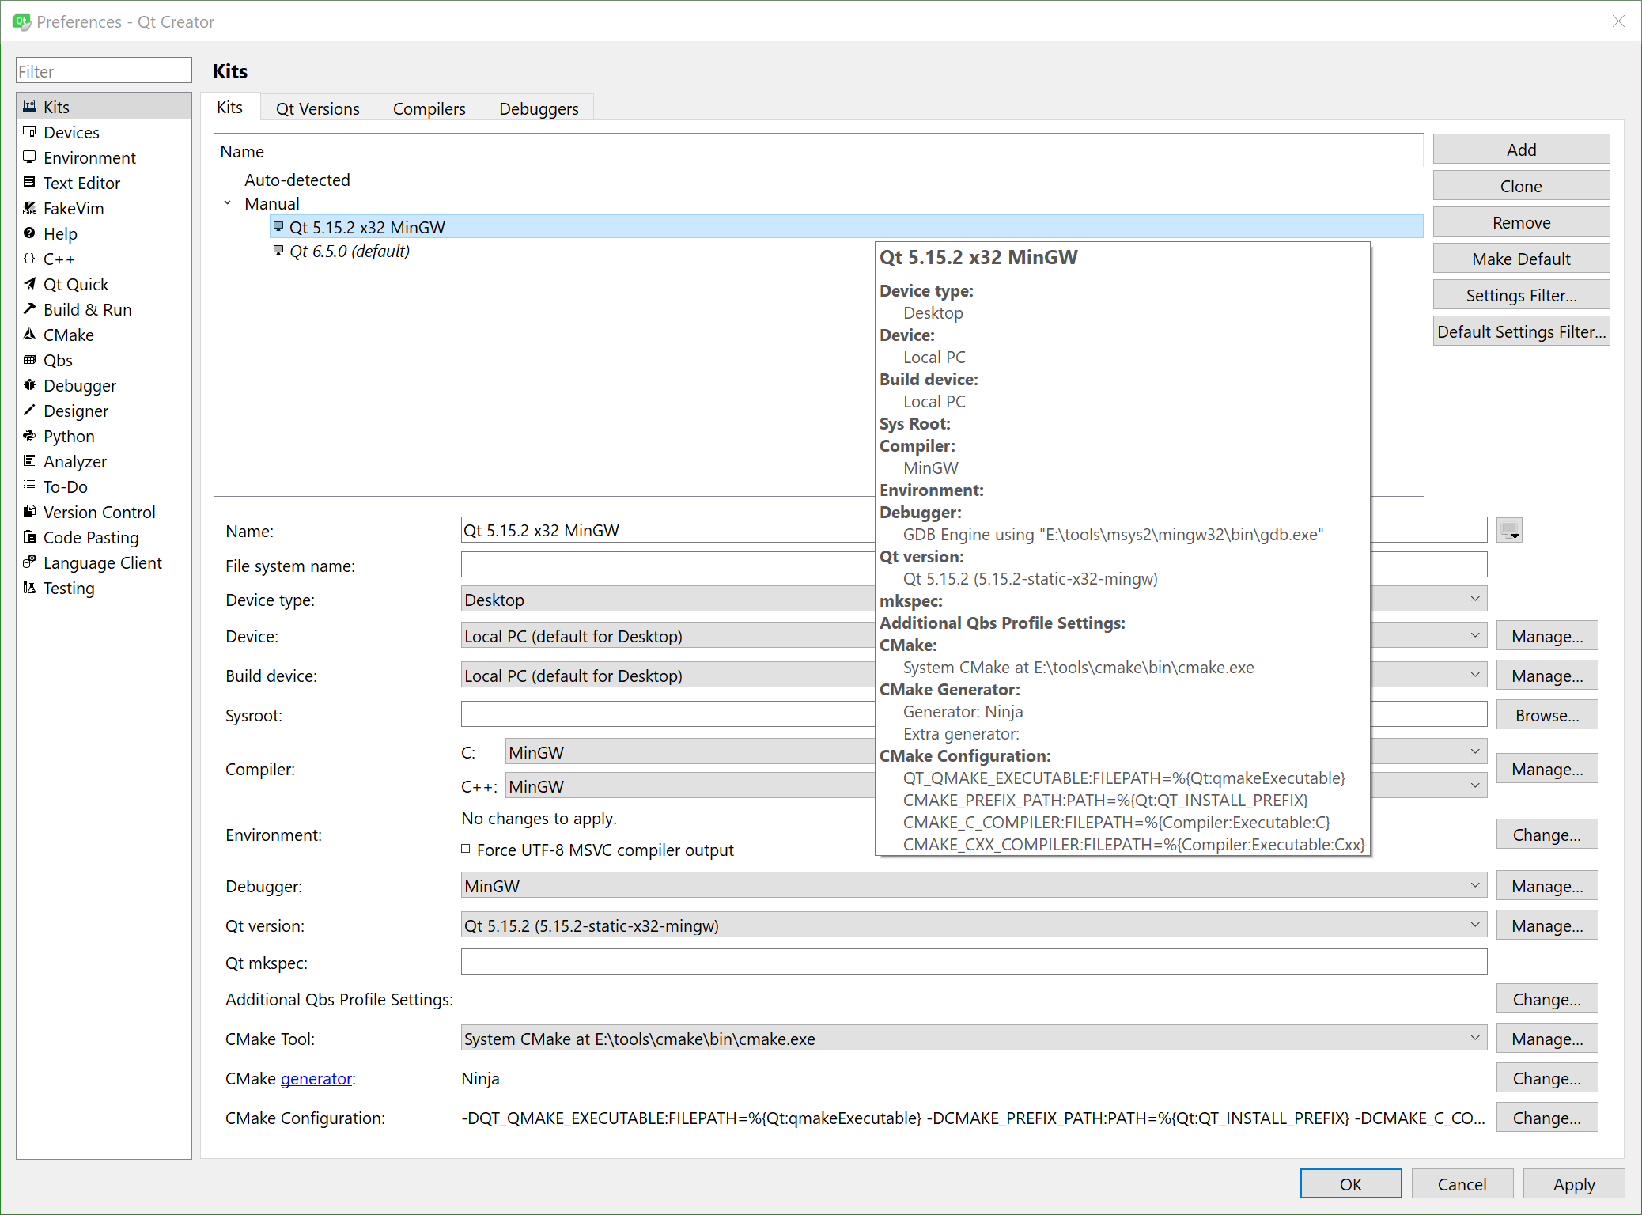
Task: Open the FakeVim settings icon
Action: coord(30,207)
